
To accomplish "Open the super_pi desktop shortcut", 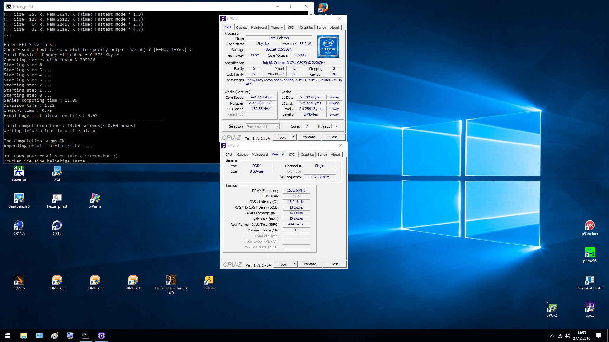I will 19,174.
